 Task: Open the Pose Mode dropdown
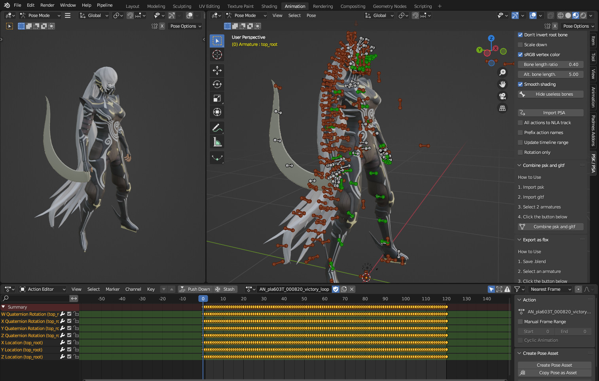pos(40,15)
